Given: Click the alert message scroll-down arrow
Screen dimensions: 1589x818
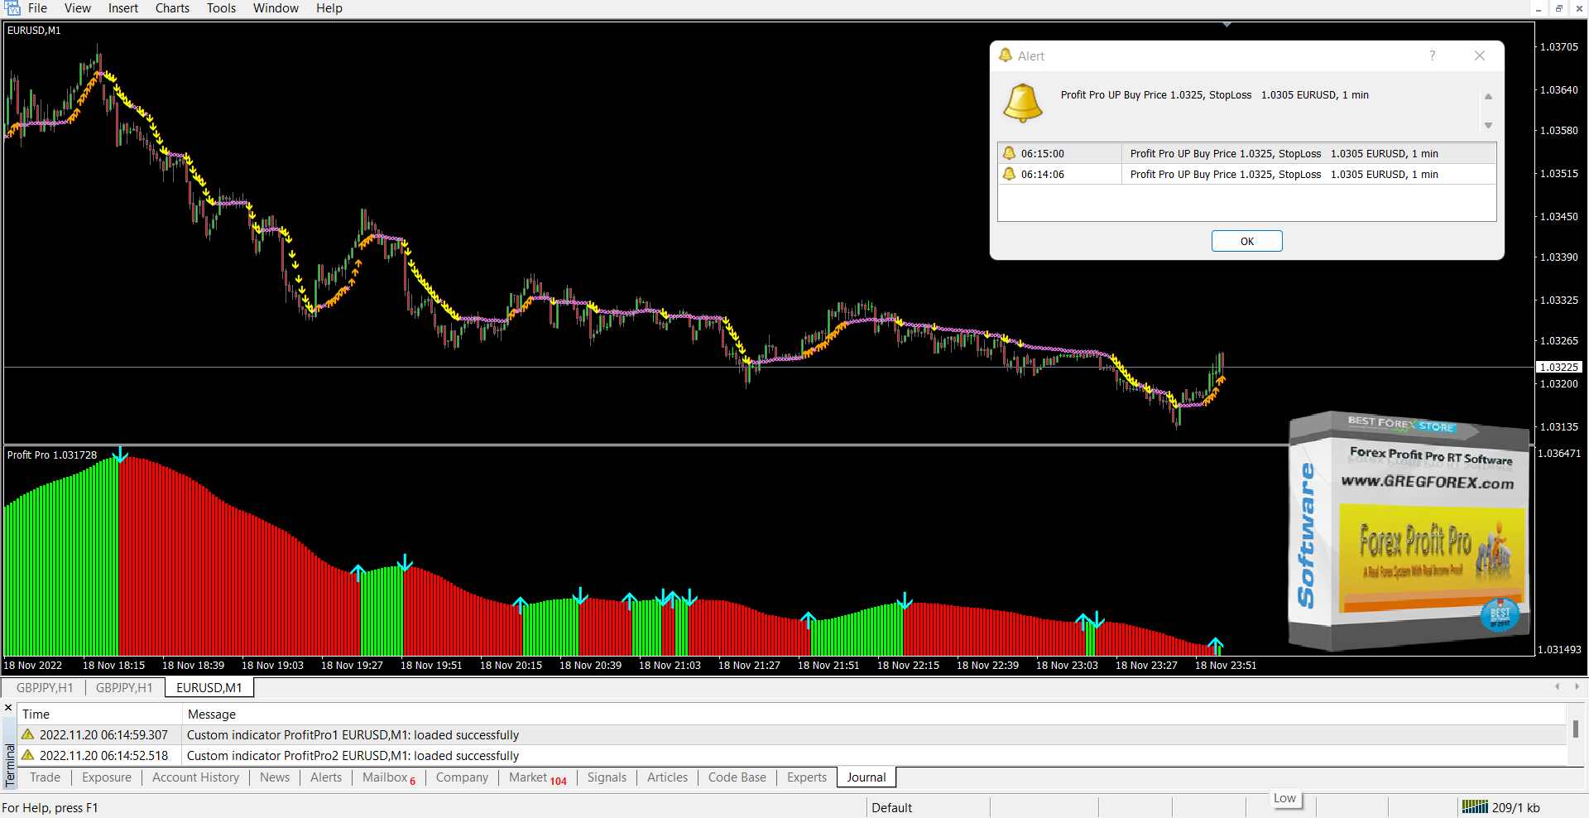Looking at the screenshot, I should pos(1488,126).
